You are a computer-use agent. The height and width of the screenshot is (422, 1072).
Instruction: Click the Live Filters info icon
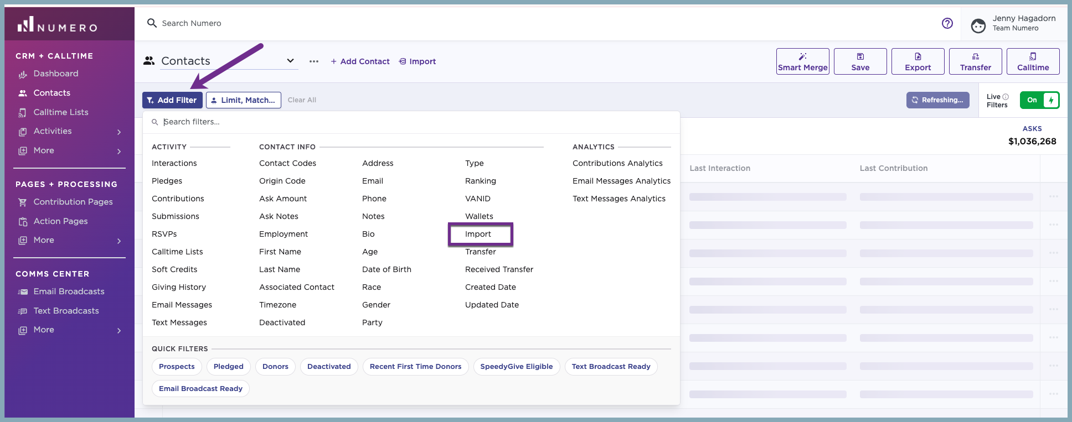point(1006,97)
